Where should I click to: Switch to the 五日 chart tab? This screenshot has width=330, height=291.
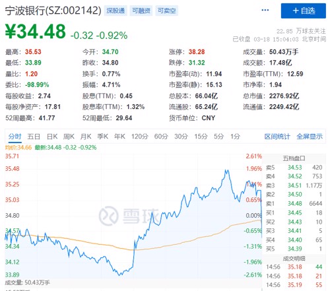[x=34, y=137]
